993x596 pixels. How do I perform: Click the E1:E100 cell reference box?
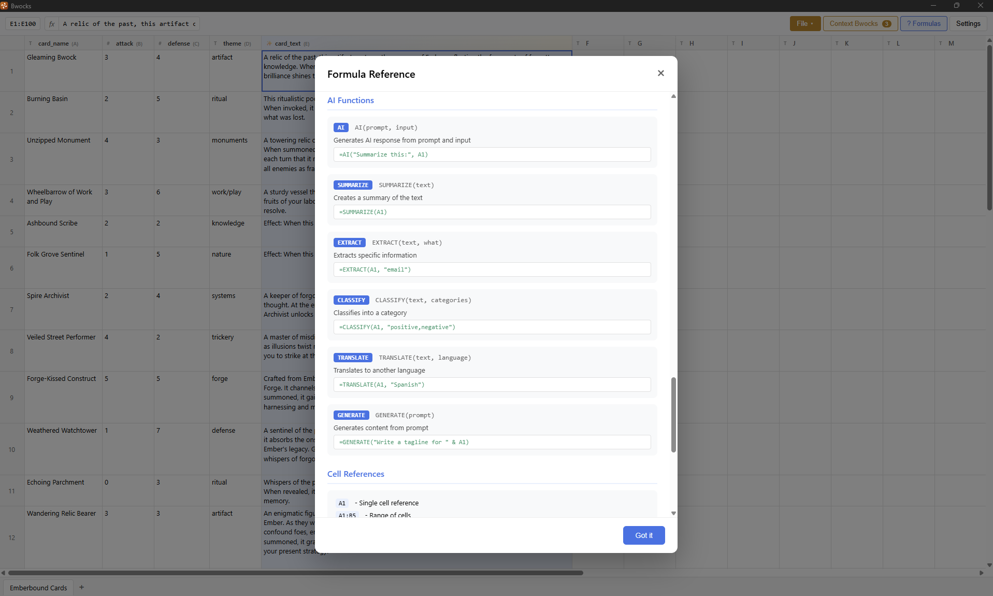pos(23,24)
